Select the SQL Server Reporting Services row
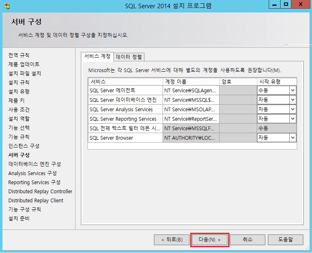 click(125, 119)
